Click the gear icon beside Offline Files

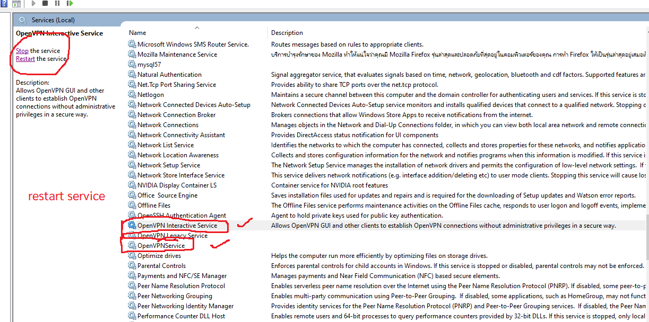[x=132, y=205]
